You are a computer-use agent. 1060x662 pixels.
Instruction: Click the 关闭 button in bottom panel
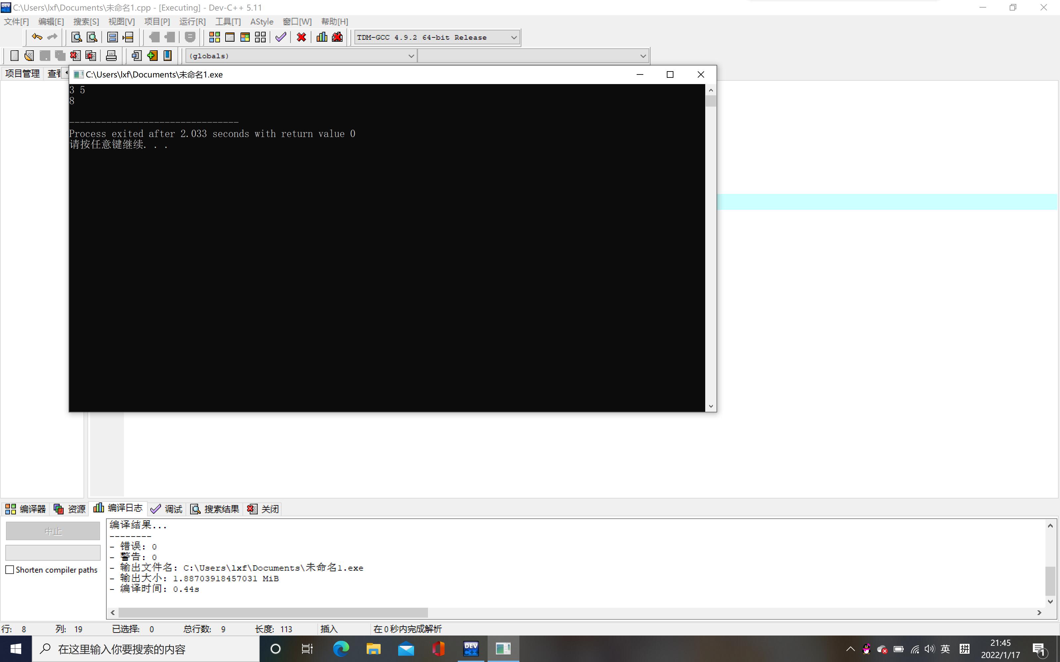[263, 509]
